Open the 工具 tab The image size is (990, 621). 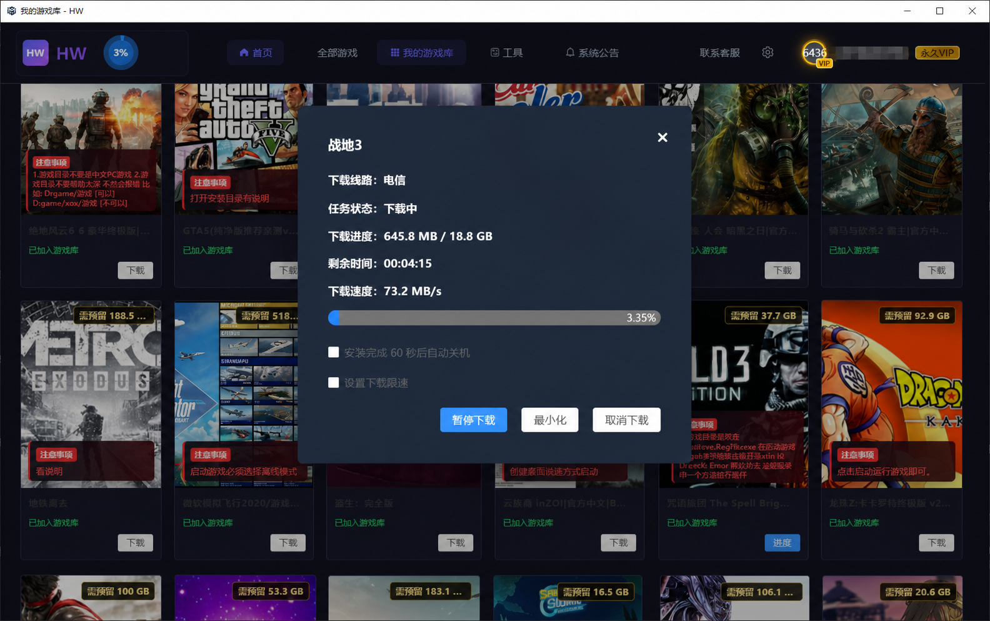[506, 53]
